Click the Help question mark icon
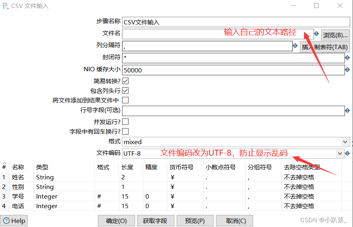The height and width of the screenshot is (227, 353). point(6,221)
